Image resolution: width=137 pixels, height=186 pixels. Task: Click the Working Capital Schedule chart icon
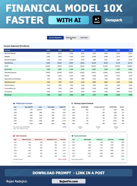coord(72,103)
